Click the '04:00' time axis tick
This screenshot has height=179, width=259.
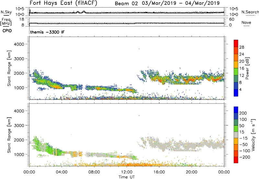coord(62,172)
